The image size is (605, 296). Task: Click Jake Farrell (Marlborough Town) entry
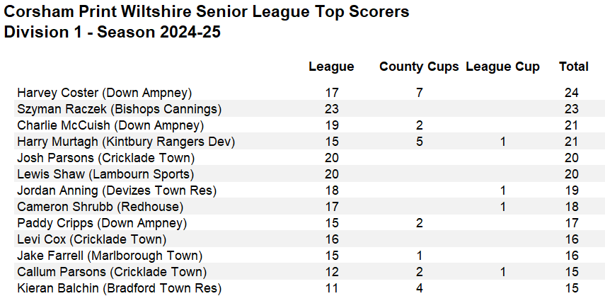click(x=110, y=256)
